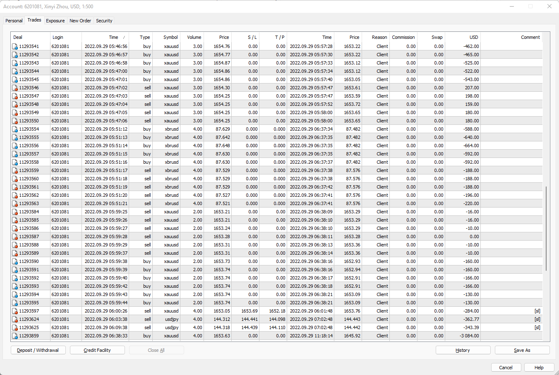Viewport: 559px width, 375px height.
Task: Click the sell deal icon for 11293559
Action: tap(15, 170)
